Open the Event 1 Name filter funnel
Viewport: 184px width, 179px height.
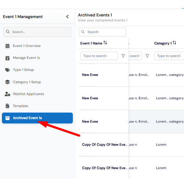pos(123,56)
